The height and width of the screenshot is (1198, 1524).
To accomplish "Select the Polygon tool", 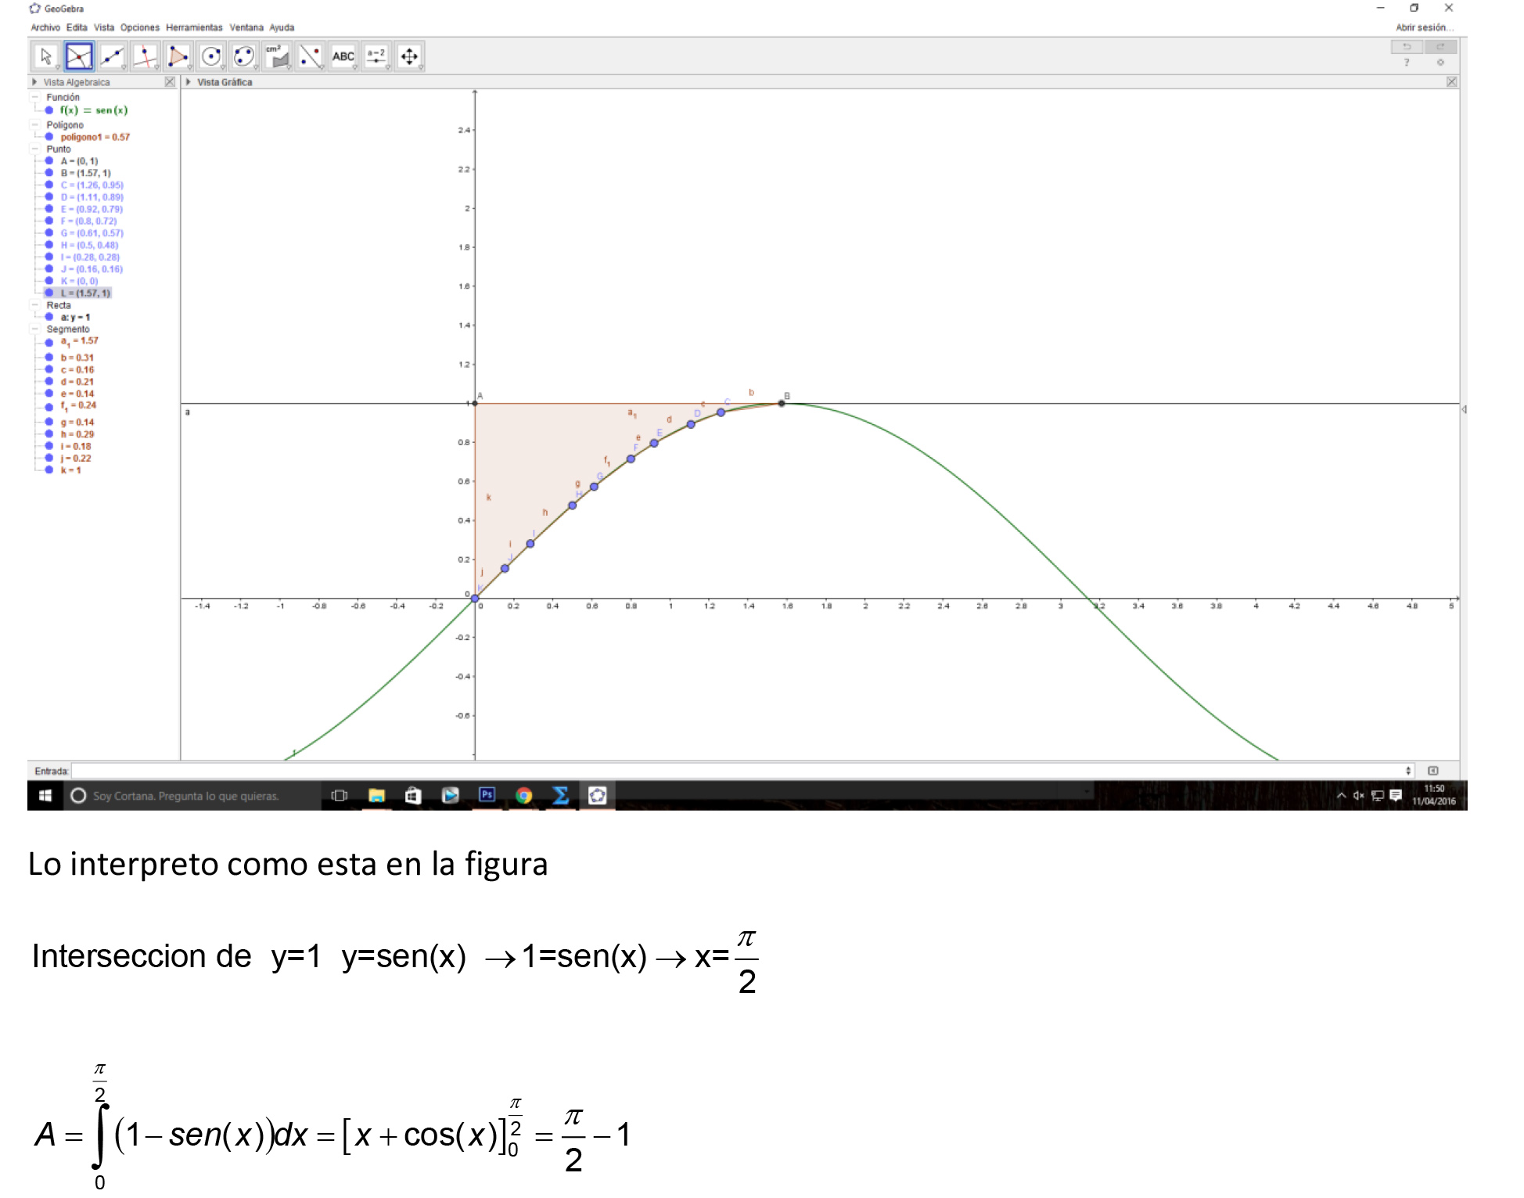I will [x=178, y=56].
